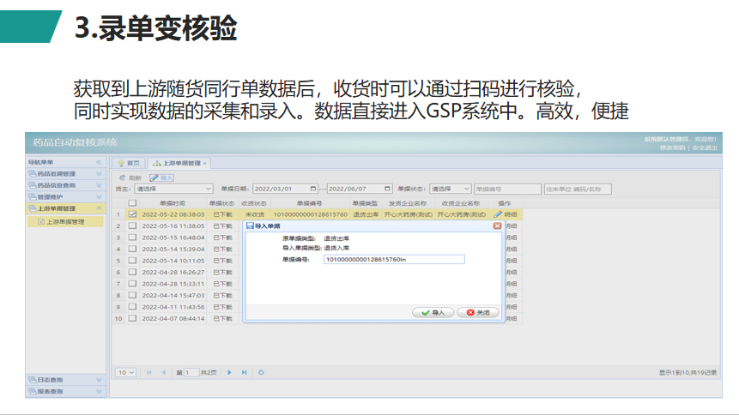This screenshot has height=415, width=739.
Task: Switch to the 首页 tab
Action: (x=129, y=163)
